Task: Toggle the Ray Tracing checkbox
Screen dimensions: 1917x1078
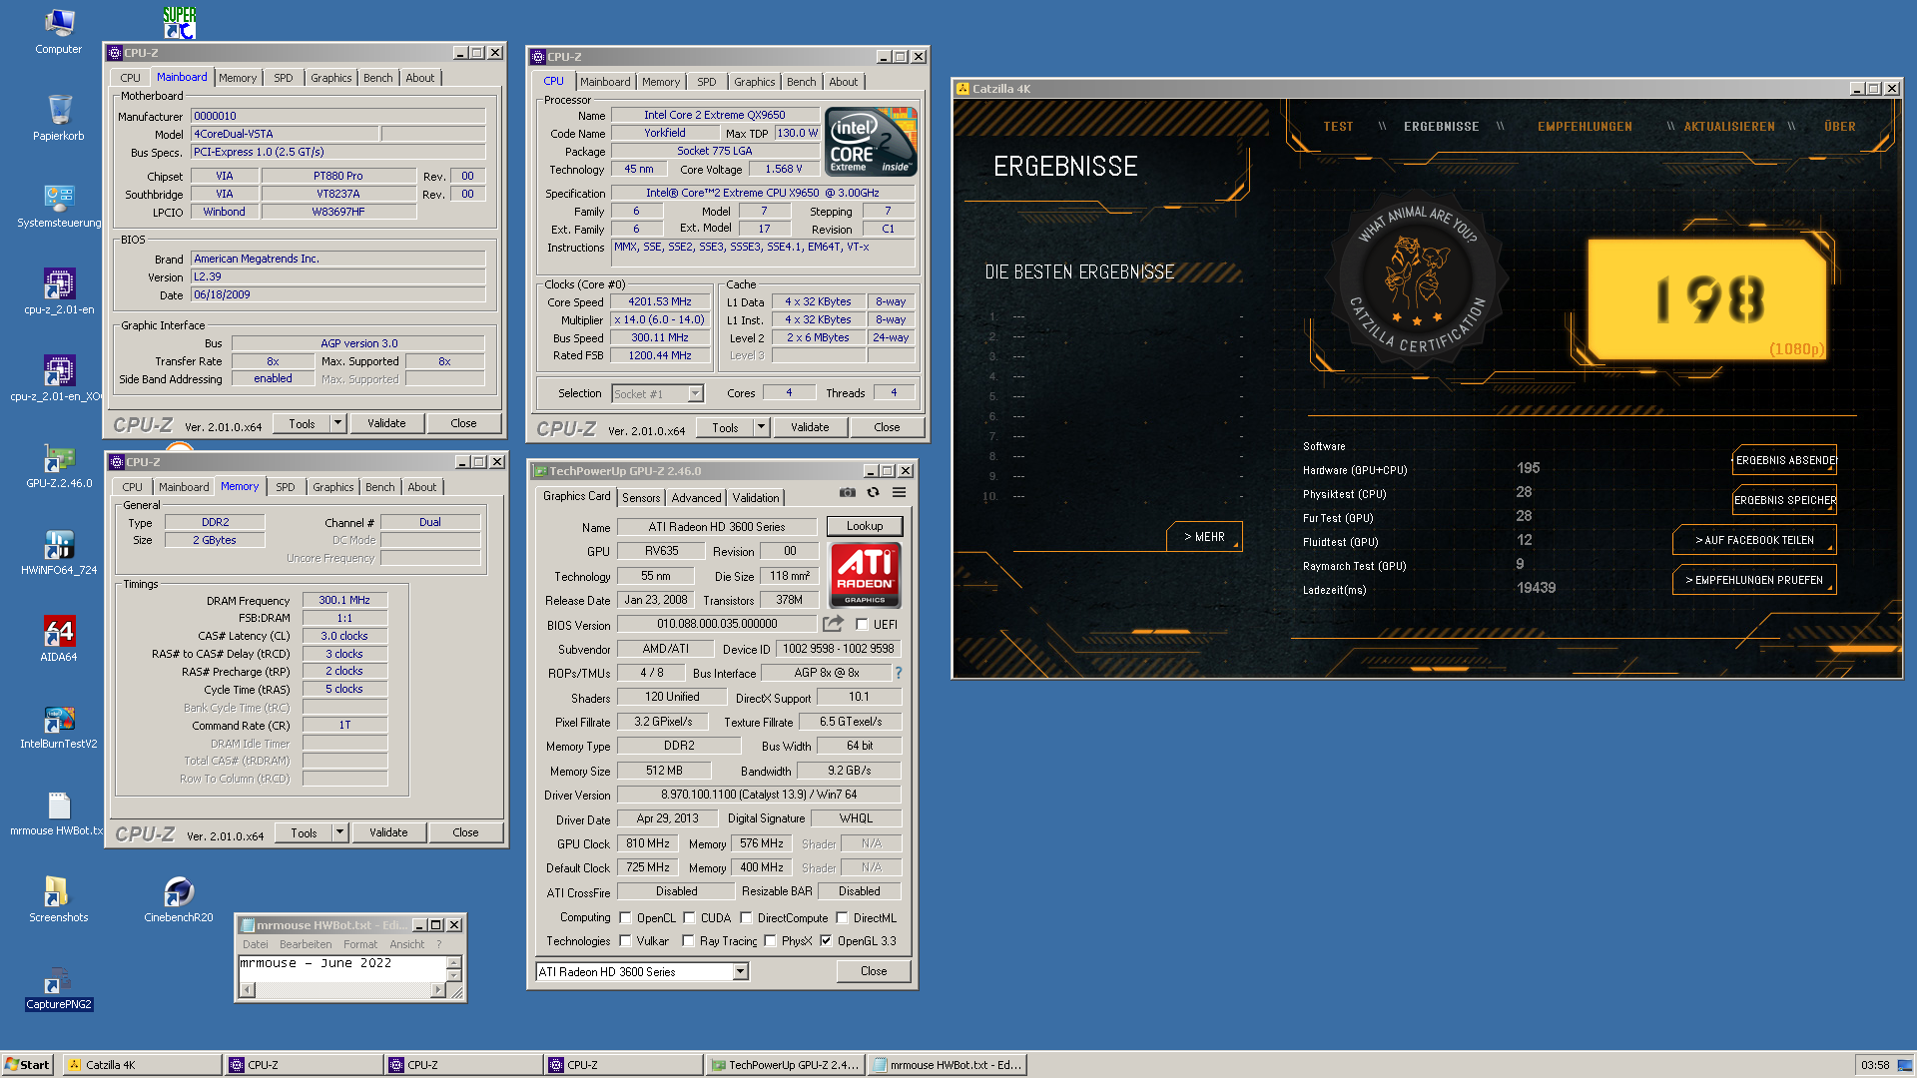Action: pos(688,941)
